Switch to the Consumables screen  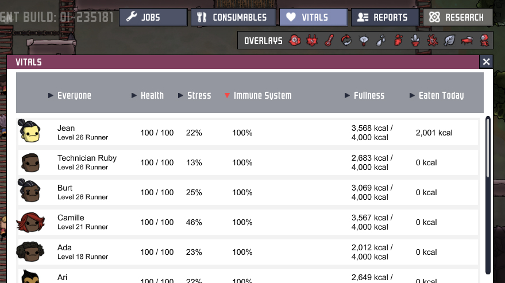(233, 17)
